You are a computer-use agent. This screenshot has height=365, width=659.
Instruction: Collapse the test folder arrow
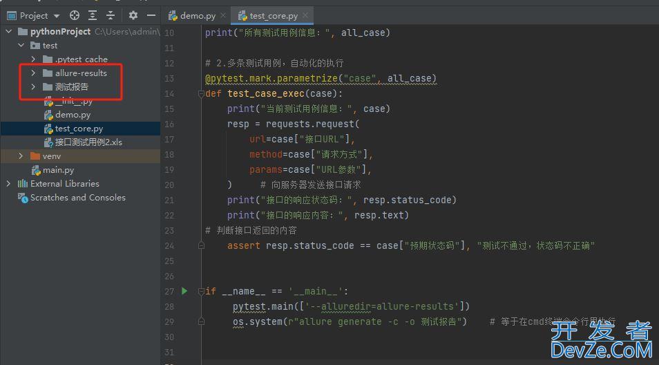pyautogui.click(x=21, y=46)
